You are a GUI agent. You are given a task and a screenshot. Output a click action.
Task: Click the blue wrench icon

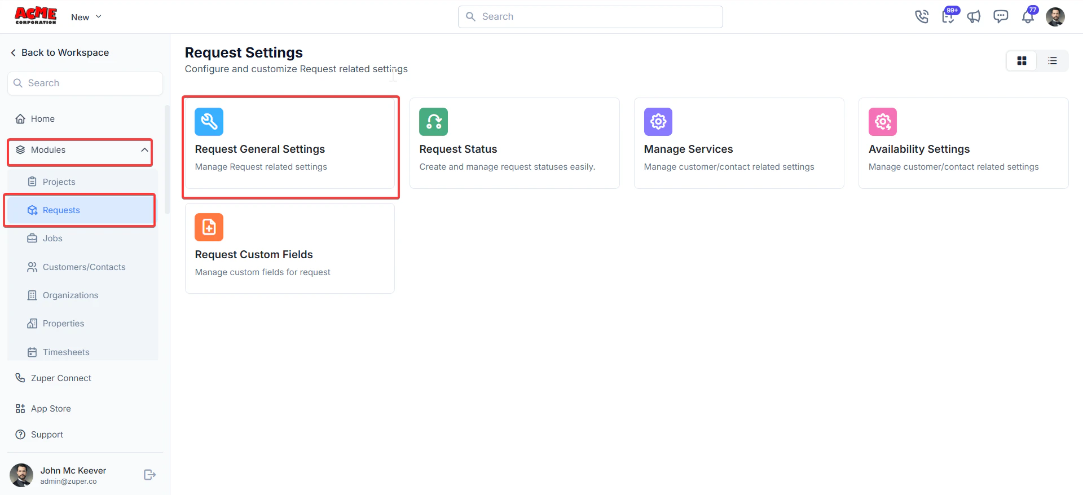(209, 122)
